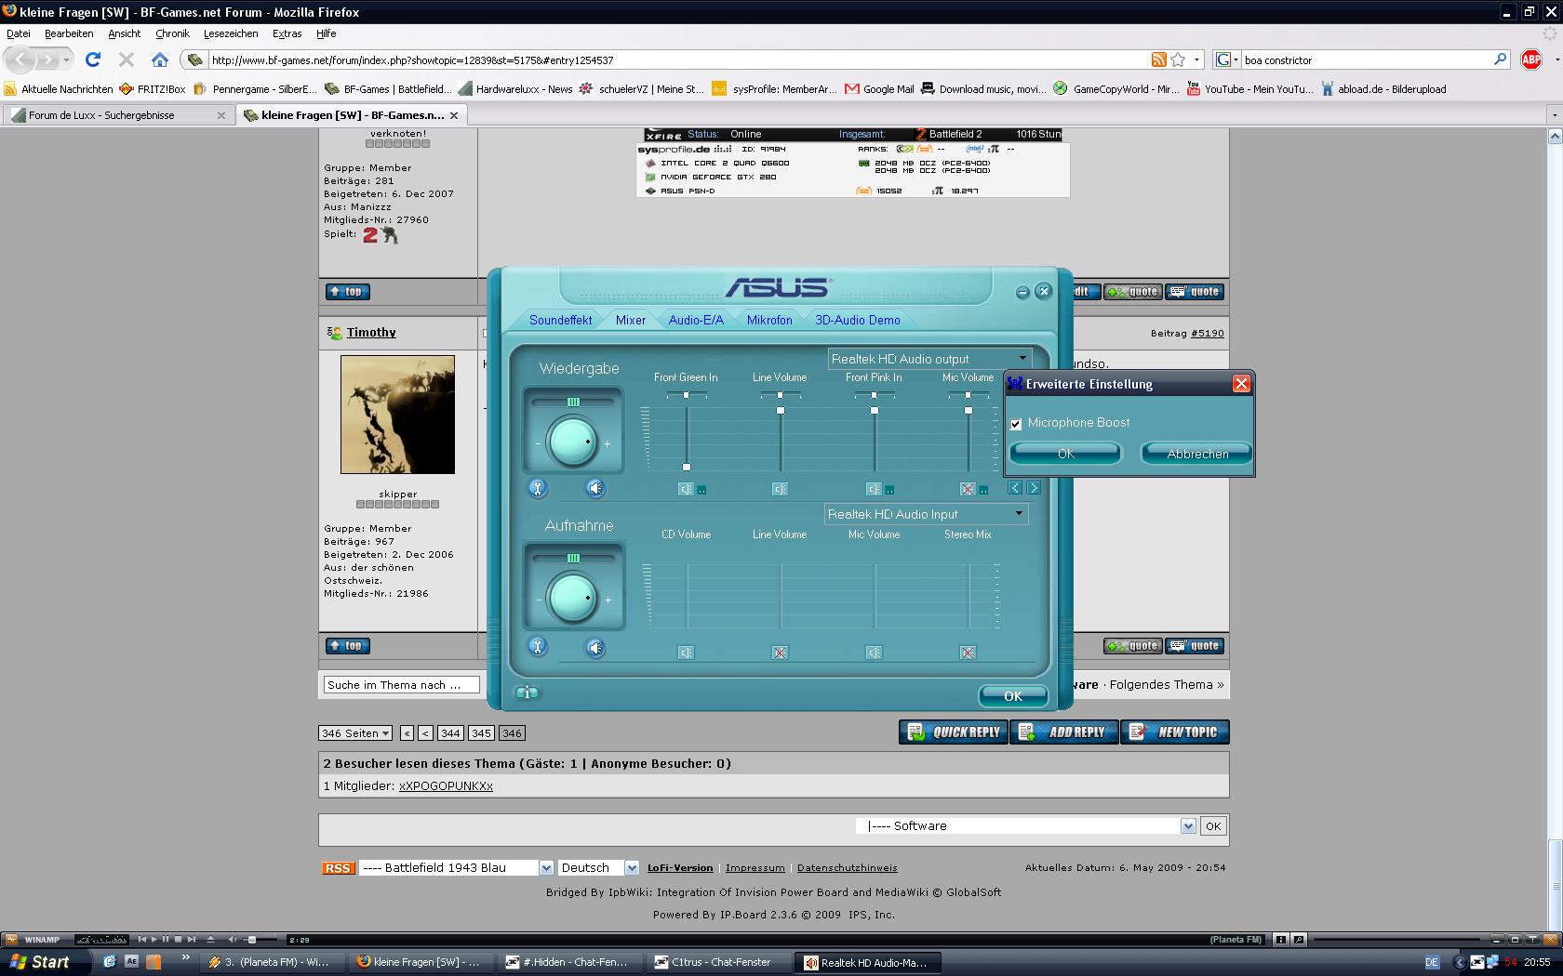Adjust Front Green In volume slider handle
The width and height of the screenshot is (1563, 976).
click(687, 467)
